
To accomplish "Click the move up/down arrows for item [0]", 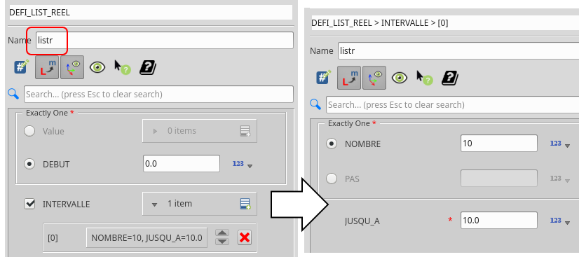I will pyautogui.click(x=222, y=237).
